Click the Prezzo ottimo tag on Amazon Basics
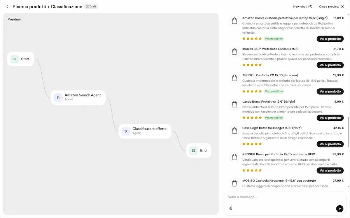 (274, 39)
